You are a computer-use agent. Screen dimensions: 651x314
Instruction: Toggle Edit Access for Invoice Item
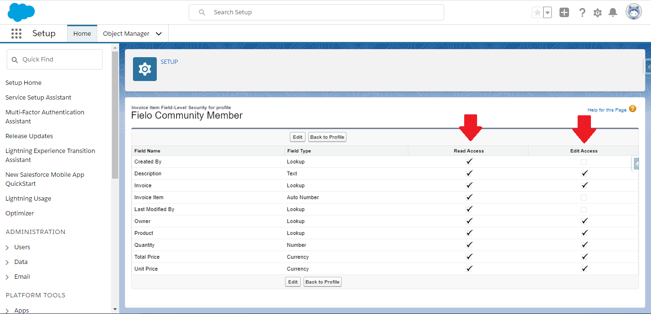click(584, 198)
